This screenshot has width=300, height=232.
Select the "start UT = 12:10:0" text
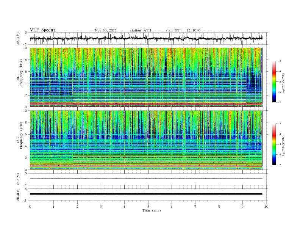coord(183,30)
